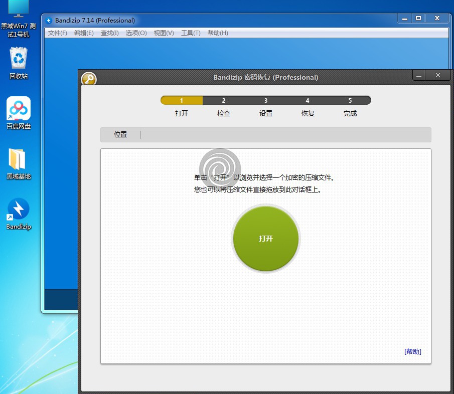Select the Bandizip desktop shortcut
Image resolution: width=454 pixels, height=394 pixels.
19,214
